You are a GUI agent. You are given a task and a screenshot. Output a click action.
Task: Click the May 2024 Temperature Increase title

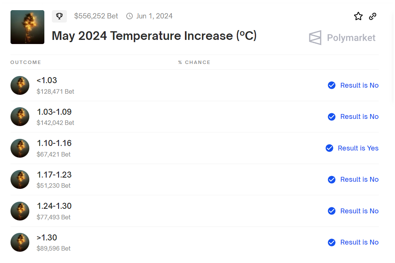154,36
